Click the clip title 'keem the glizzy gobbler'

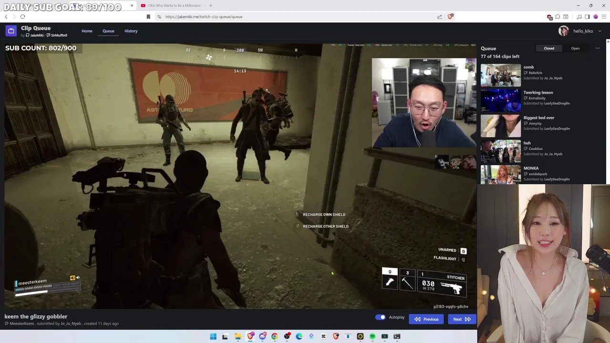tap(36, 316)
